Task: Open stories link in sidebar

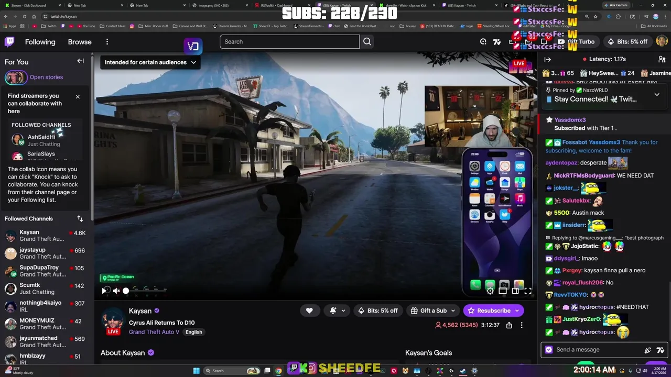Action: (46, 77)
